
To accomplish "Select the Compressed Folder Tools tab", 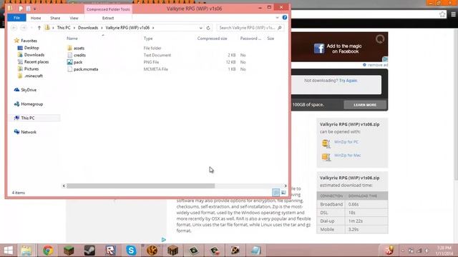I will pyautogui.click(x=108, y=9).
